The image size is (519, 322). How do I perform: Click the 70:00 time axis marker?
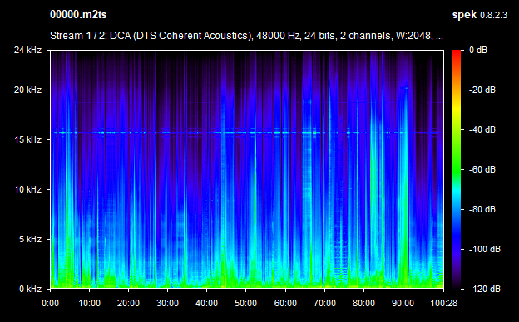point(324,303)
